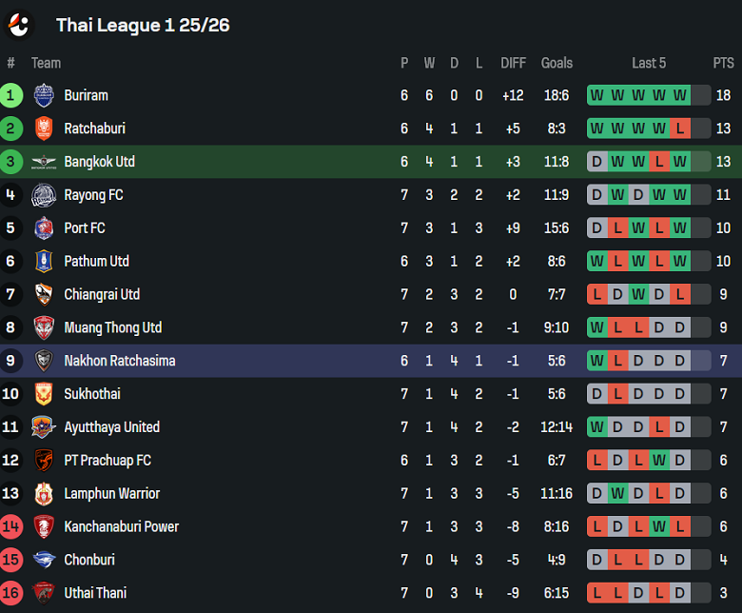Click the Goals column header
Image resolution: width=742 pixels, height=613 pixels.
click(x=556, y=63)
